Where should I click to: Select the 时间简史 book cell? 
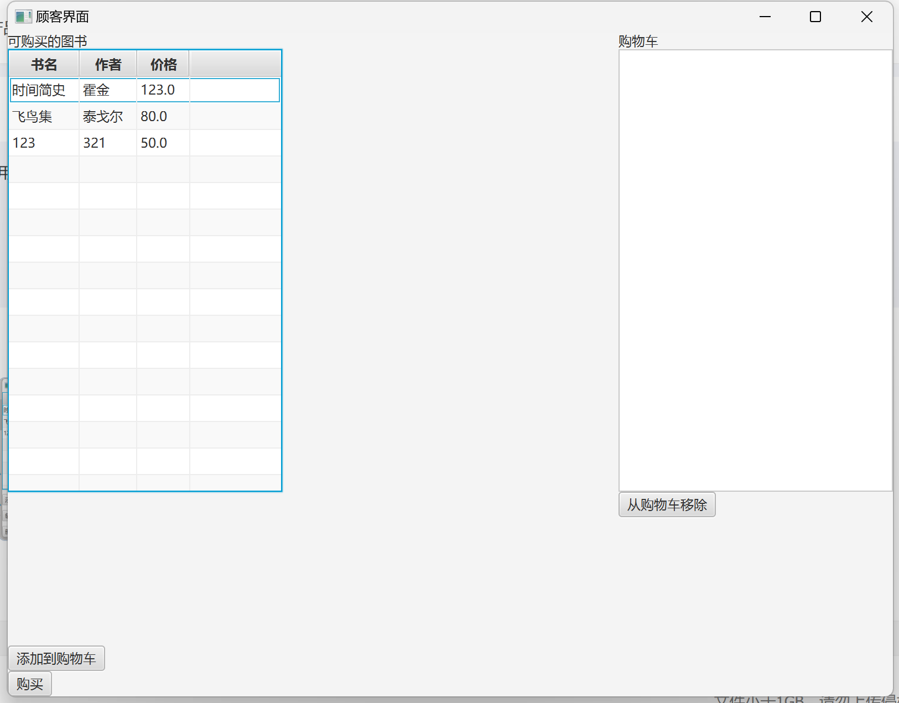click(44, 90)
